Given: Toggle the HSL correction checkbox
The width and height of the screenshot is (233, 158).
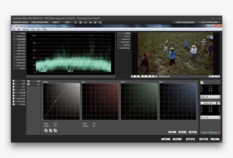Looking at the screenshot, I should (x=14, y=81).
